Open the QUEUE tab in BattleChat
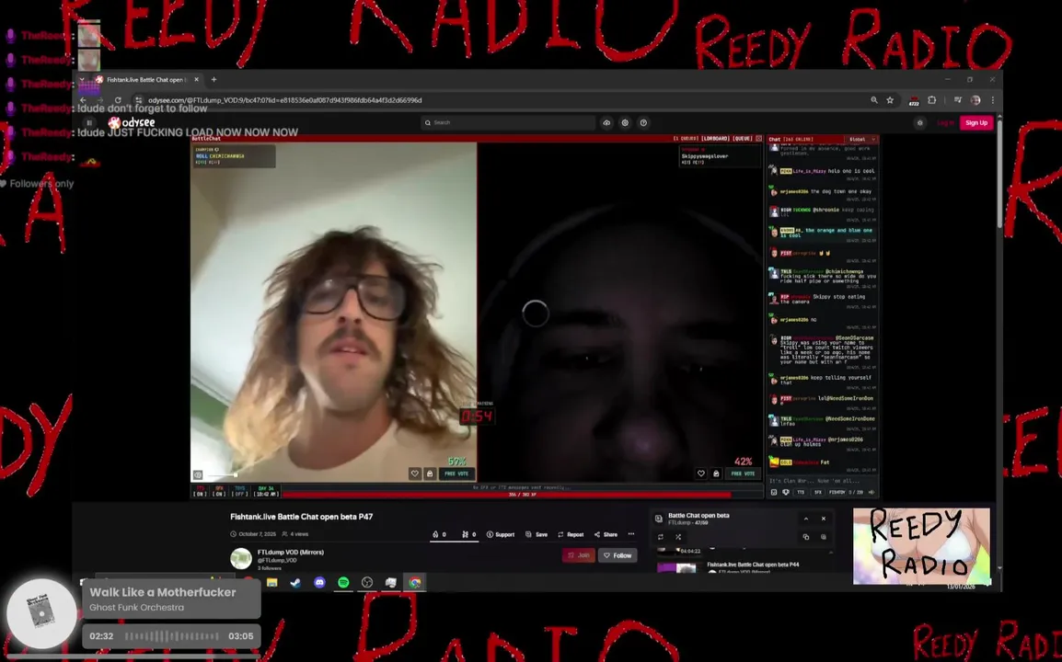 (x=743, y=138)
